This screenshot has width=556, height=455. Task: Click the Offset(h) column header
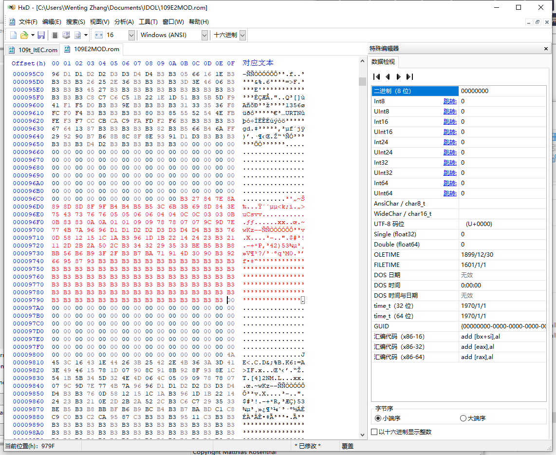coord(29,63)
